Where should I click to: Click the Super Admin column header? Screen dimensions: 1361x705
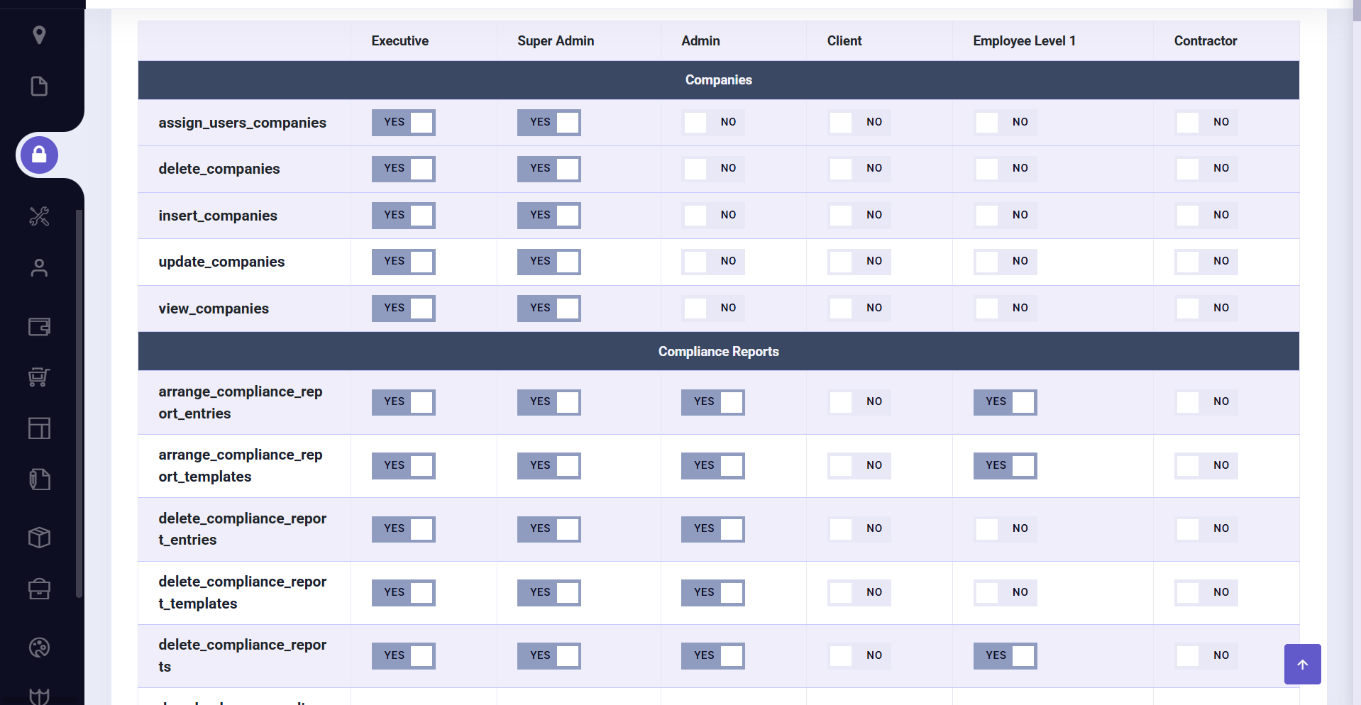pyautogui.click(x=556, y=41)
